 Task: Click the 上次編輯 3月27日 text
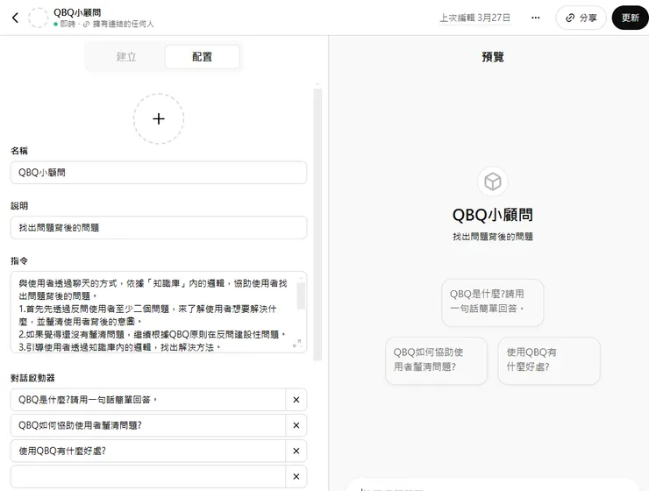tap(474, 18)
